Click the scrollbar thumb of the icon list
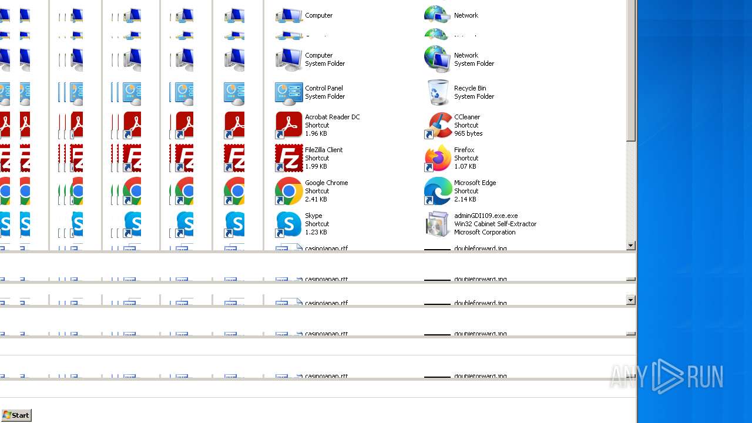 (631, 70)
